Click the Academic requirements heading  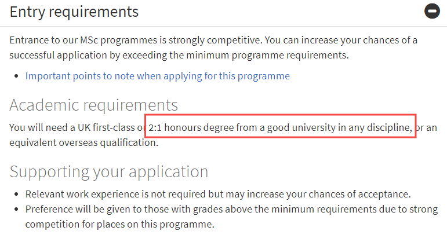(93, 105)
